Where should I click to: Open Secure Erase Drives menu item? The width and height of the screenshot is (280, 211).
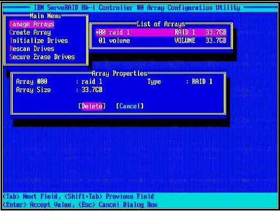42,57
